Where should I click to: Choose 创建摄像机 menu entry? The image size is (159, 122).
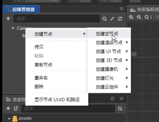(109, 69)
